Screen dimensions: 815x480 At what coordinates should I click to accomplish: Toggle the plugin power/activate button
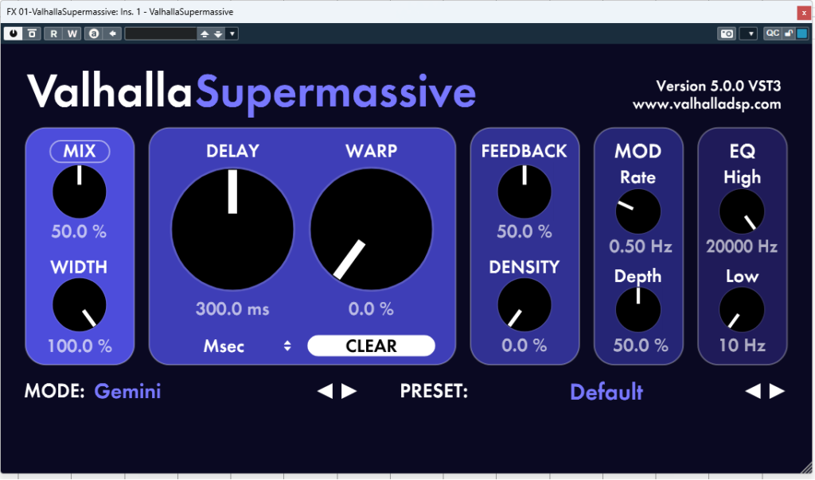14,33
